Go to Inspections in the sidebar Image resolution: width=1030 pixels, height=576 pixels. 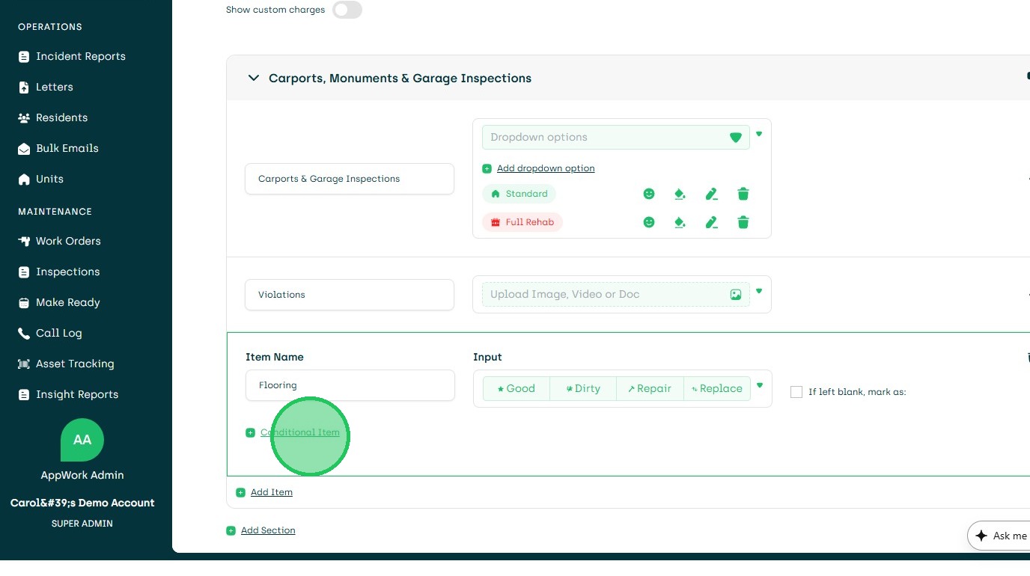(x=67, y=272)
